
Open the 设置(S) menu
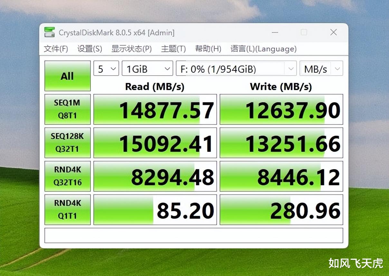90,49
